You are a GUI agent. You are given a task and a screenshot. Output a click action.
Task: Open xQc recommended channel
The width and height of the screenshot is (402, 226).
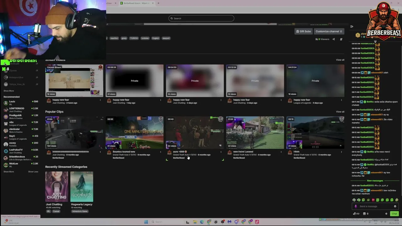pyautogui.click(x=21, y=123)
